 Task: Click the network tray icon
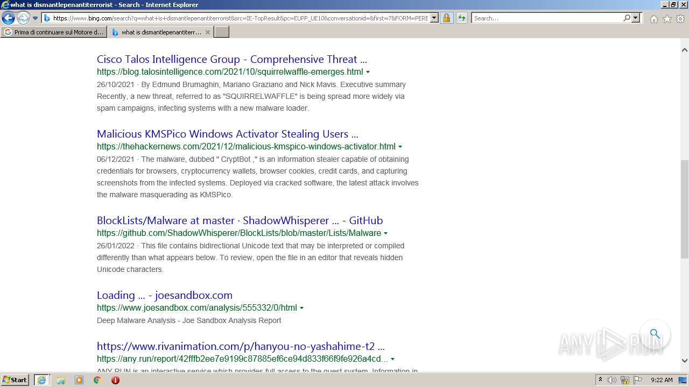click(x=625, y=380)
